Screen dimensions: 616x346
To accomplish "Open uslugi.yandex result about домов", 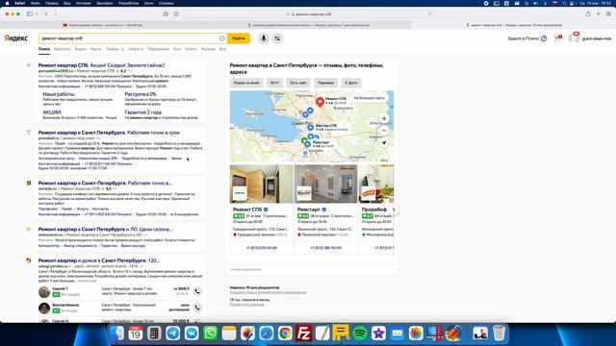I will [x=98, y=260].
